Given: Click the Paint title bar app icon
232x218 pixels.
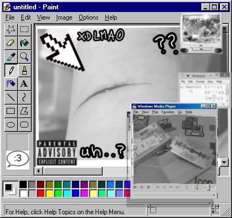Looking at the screenshot, I should [8, 7].
